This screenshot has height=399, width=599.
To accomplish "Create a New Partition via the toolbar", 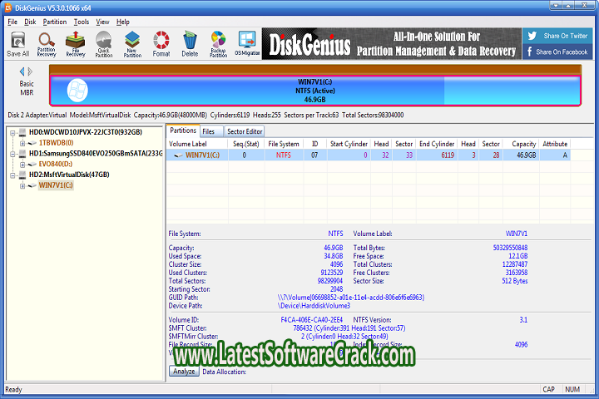I will click(x=132, y=44).
